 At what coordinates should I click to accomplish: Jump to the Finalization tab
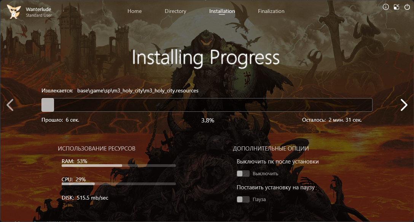point(271,11)
